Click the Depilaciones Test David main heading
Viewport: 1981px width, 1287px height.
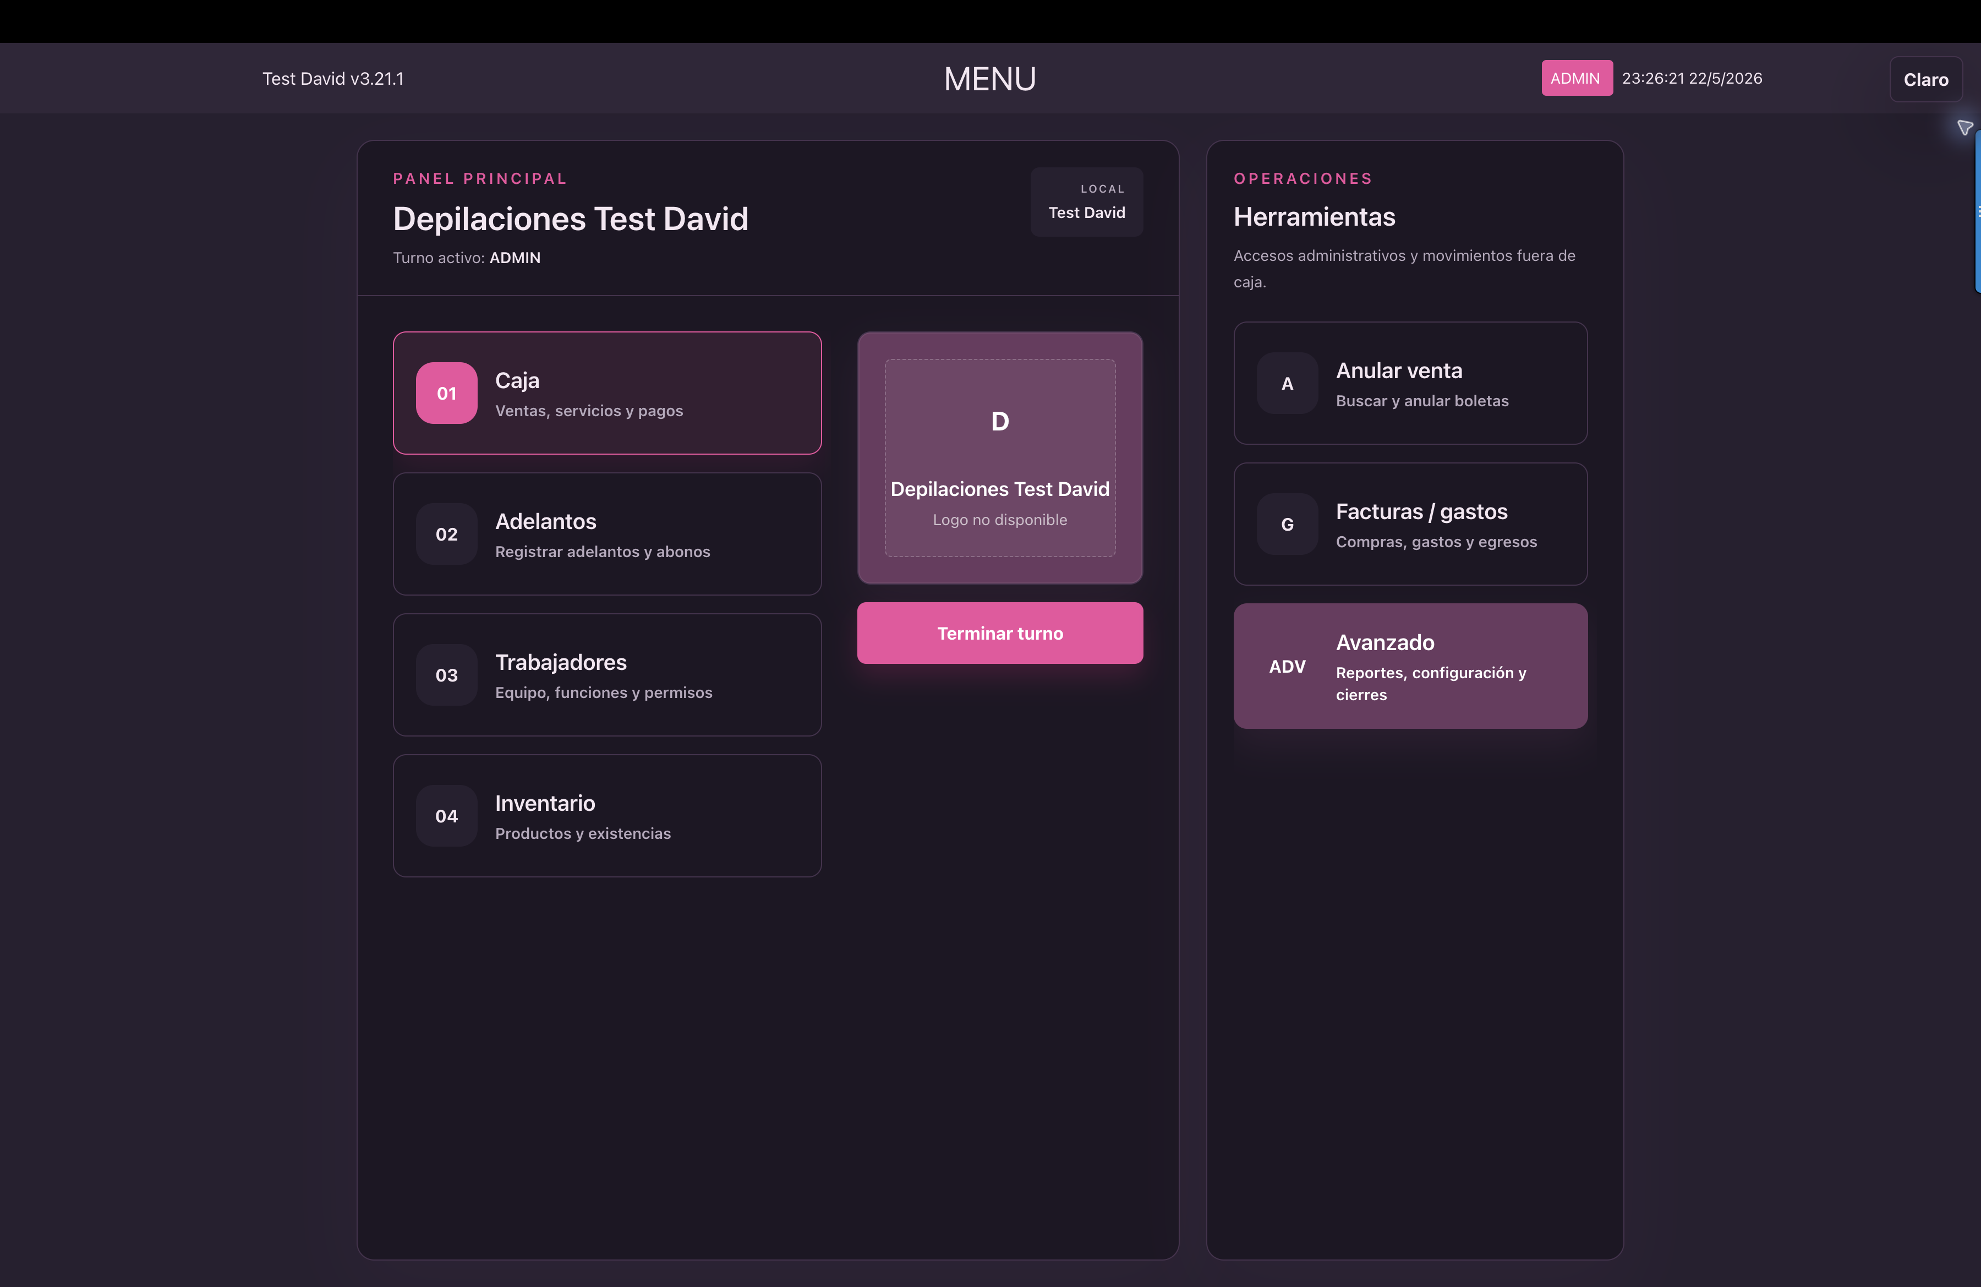(x=570, y=219)
